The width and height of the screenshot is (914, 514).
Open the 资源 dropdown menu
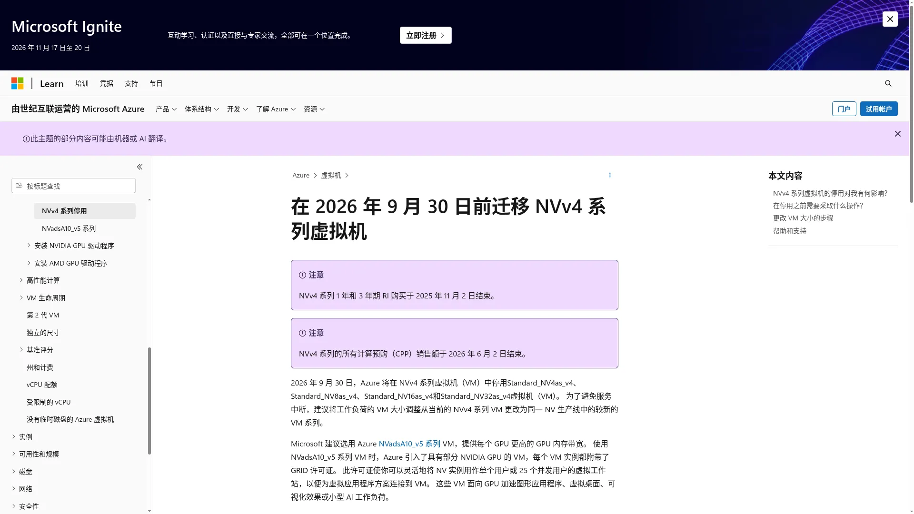pyautogui.click(x=314, y=109)
